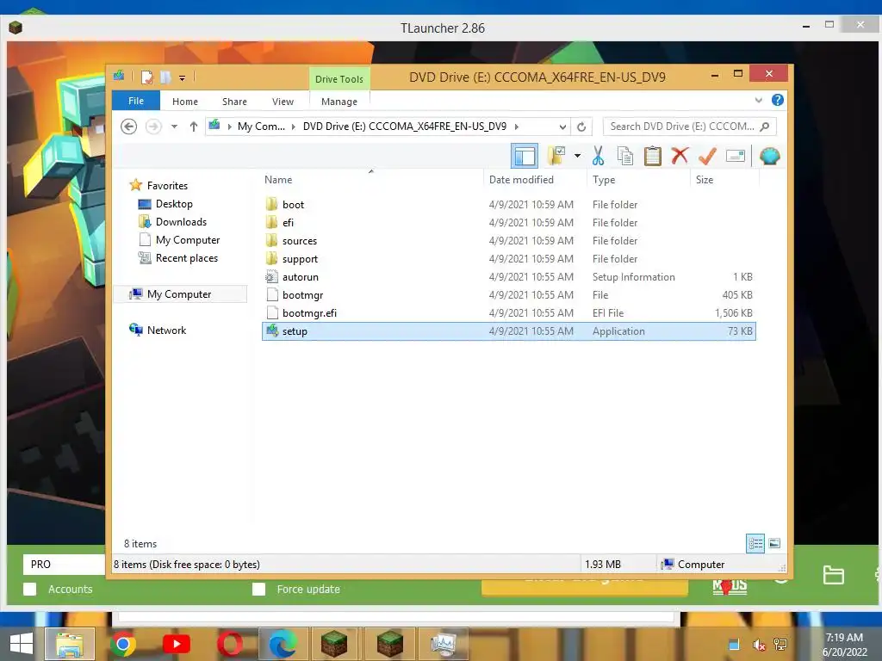Click the PRO account field in TLauncher

[64, 565]
